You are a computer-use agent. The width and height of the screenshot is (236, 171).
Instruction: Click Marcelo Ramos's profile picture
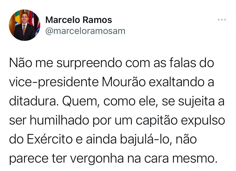pyautogui.click(x=24, y=25)
